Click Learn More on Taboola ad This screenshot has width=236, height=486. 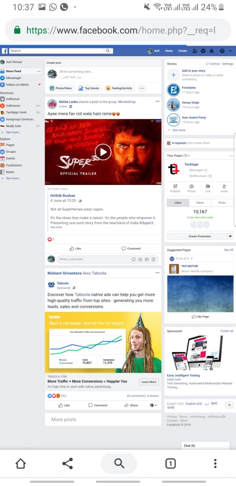click(149, 382)
